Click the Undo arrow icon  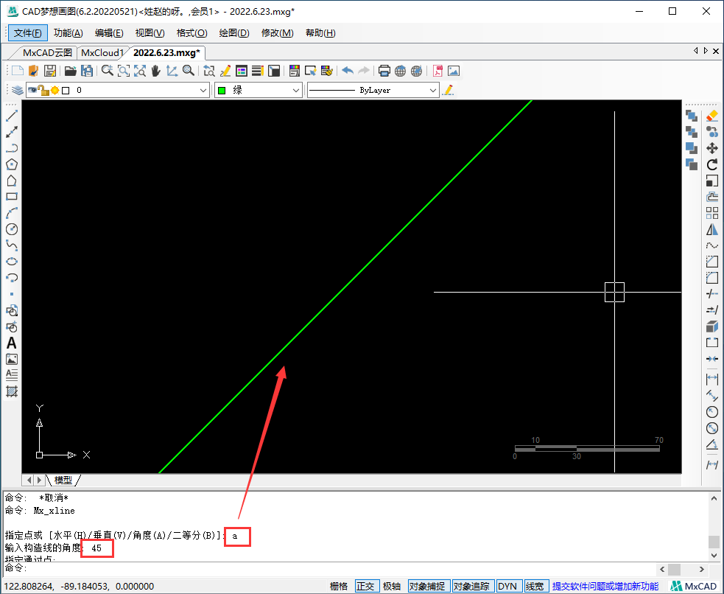[348, 71]
